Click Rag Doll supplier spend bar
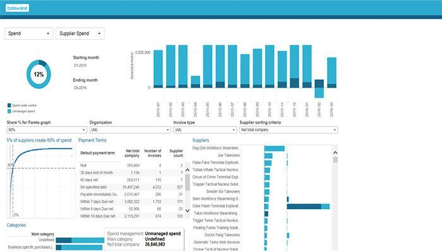 275,149
